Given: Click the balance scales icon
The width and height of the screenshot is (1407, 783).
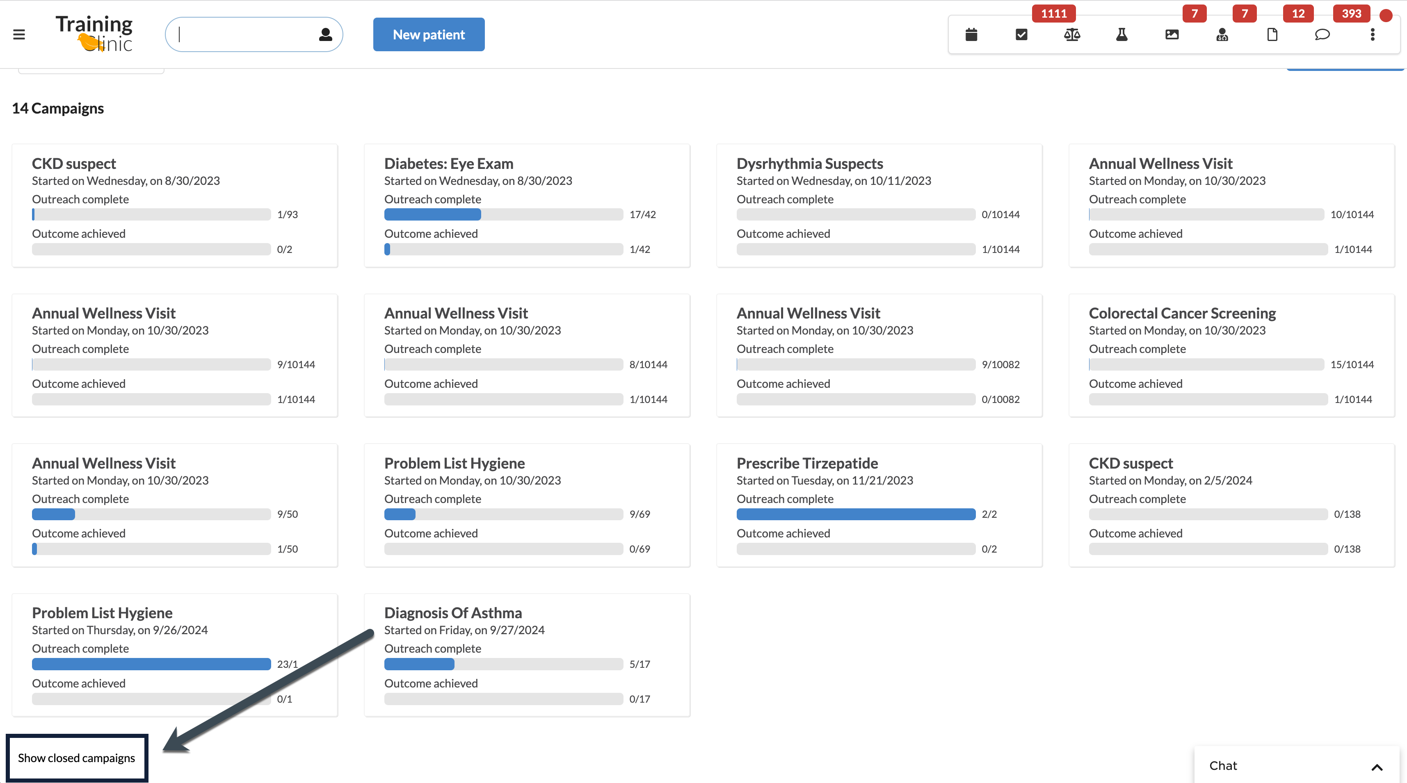Looking at the screenshot, I should 1071,35.
